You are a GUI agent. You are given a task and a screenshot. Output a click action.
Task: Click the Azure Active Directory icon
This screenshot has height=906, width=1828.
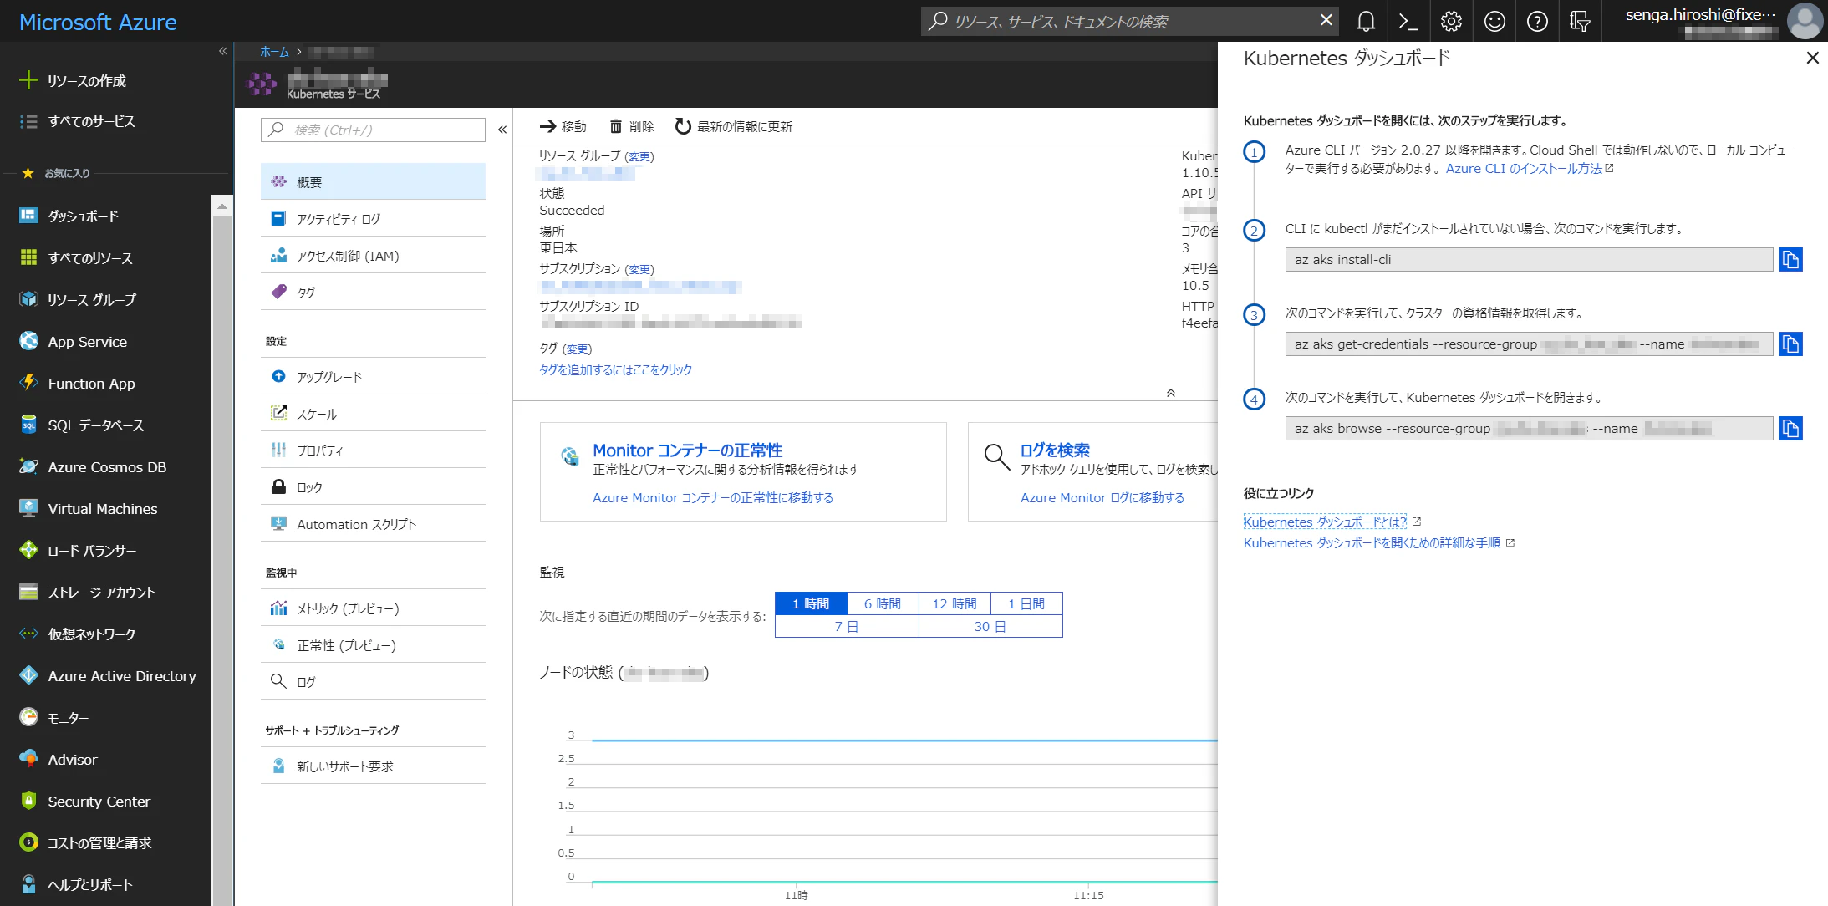[28, 675]
